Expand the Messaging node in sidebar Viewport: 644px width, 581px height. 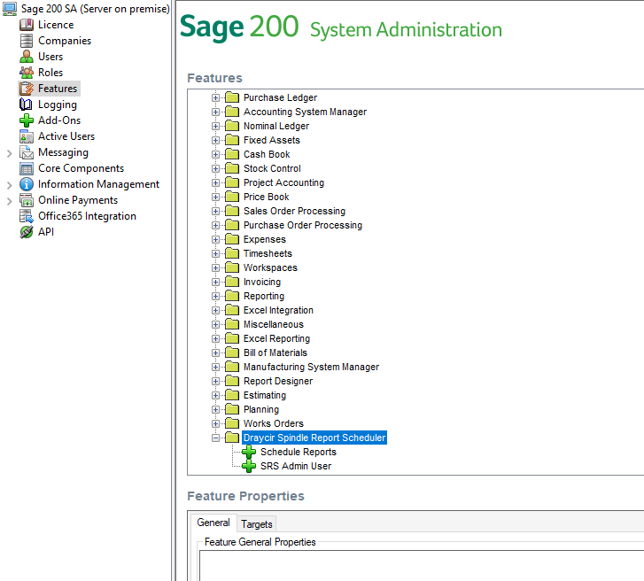(9, 153)
